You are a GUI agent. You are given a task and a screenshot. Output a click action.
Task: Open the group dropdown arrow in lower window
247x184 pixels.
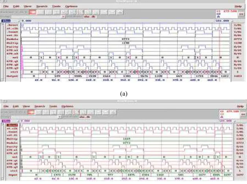(60, 117)
